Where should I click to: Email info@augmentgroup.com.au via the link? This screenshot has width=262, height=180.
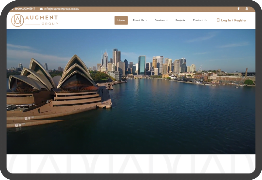[x=62, y=9]
